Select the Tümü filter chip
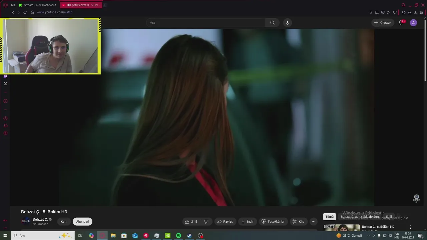Image resolution: width=427 pixels, height=240 pixels. click(x=330, y=217)
